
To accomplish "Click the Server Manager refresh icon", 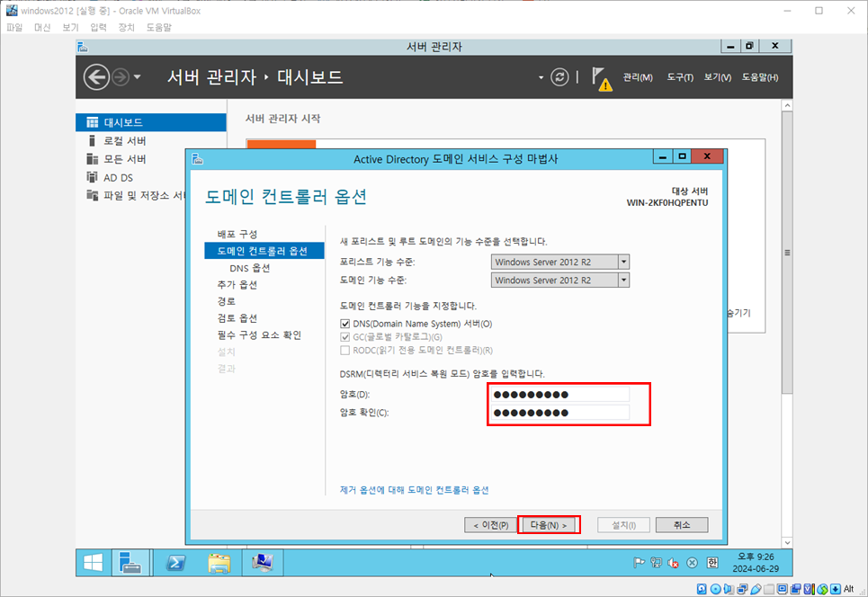I will tap(559, 77).
